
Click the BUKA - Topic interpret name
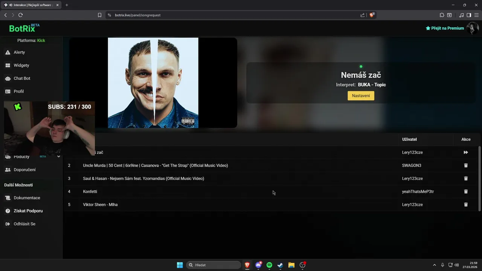pos(372,85)
